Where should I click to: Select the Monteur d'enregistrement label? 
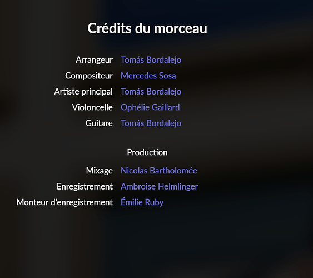[x=64, y=202]
